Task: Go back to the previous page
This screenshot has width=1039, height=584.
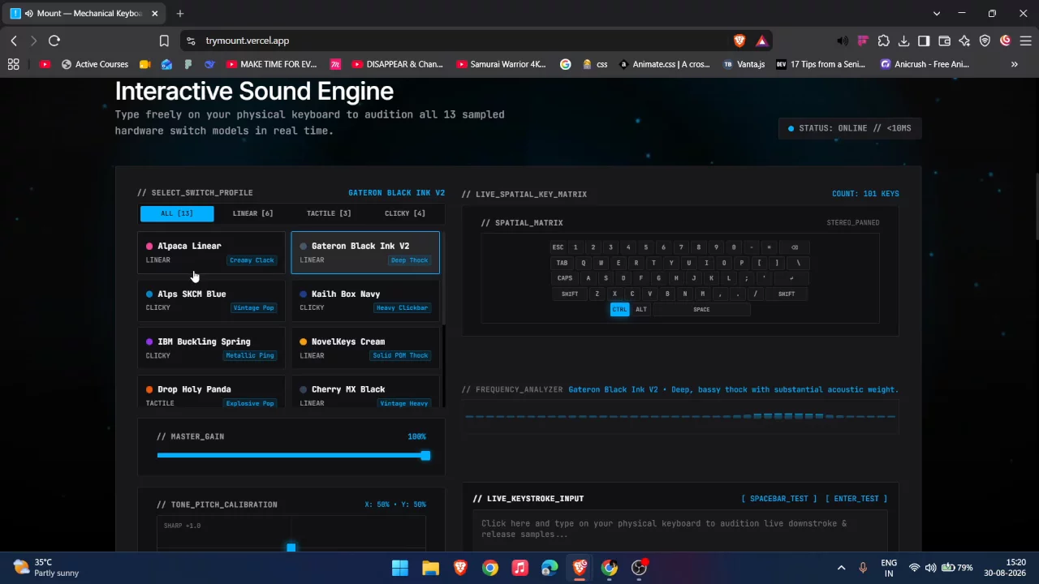Action: 14,41
